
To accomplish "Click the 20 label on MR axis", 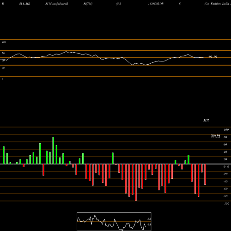I will coord(225,159).
